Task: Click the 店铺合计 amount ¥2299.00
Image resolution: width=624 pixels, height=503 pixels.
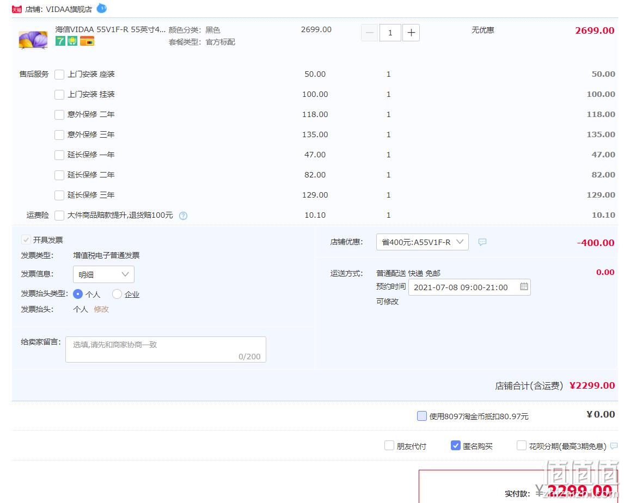Action: [x=592, y=385]
